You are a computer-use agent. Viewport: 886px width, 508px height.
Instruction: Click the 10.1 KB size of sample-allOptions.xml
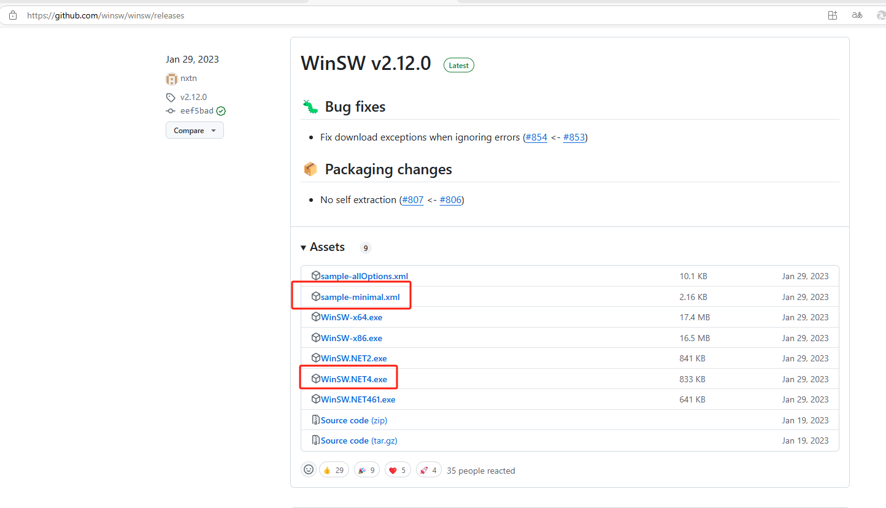coord(693,277)
